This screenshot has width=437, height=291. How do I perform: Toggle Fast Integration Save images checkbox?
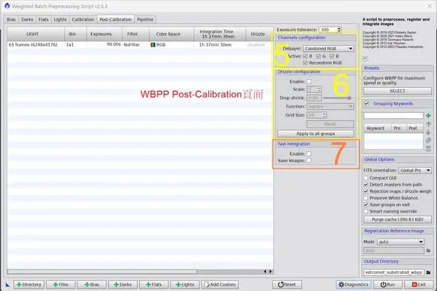(x=309, y=161)
